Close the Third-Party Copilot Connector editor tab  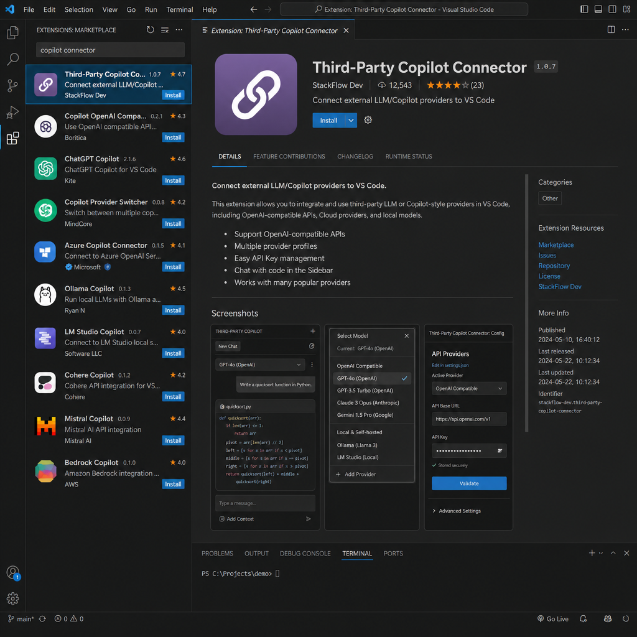[346, 30]
